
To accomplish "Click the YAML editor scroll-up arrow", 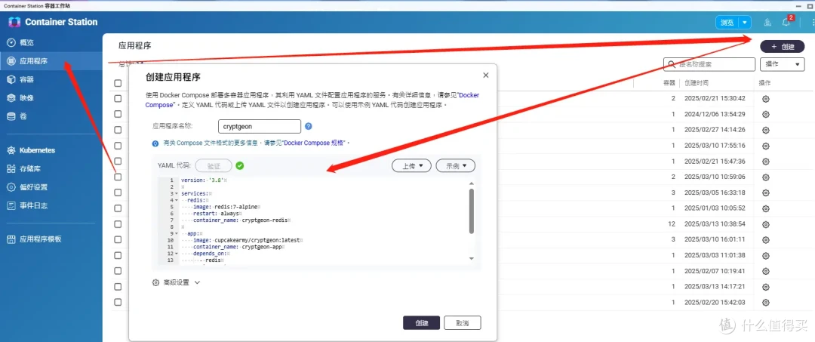I will (x=472, y=183).
